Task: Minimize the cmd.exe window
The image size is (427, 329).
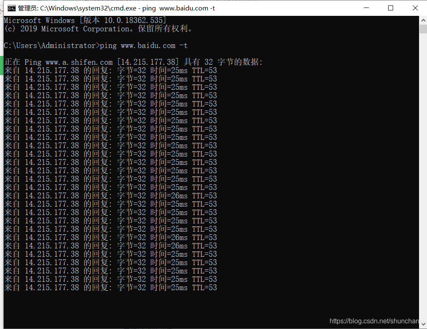Action: tap(366, 8)
